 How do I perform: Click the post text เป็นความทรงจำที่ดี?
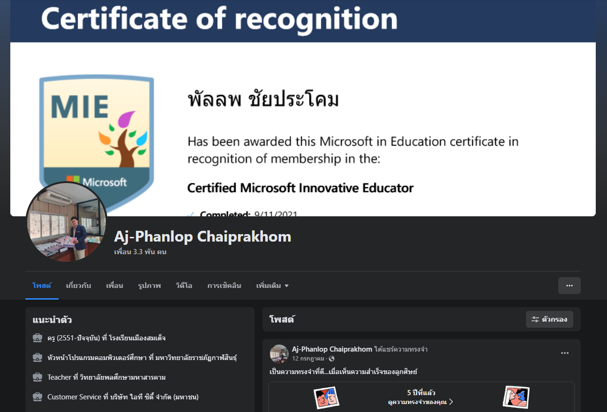[343, 372]
